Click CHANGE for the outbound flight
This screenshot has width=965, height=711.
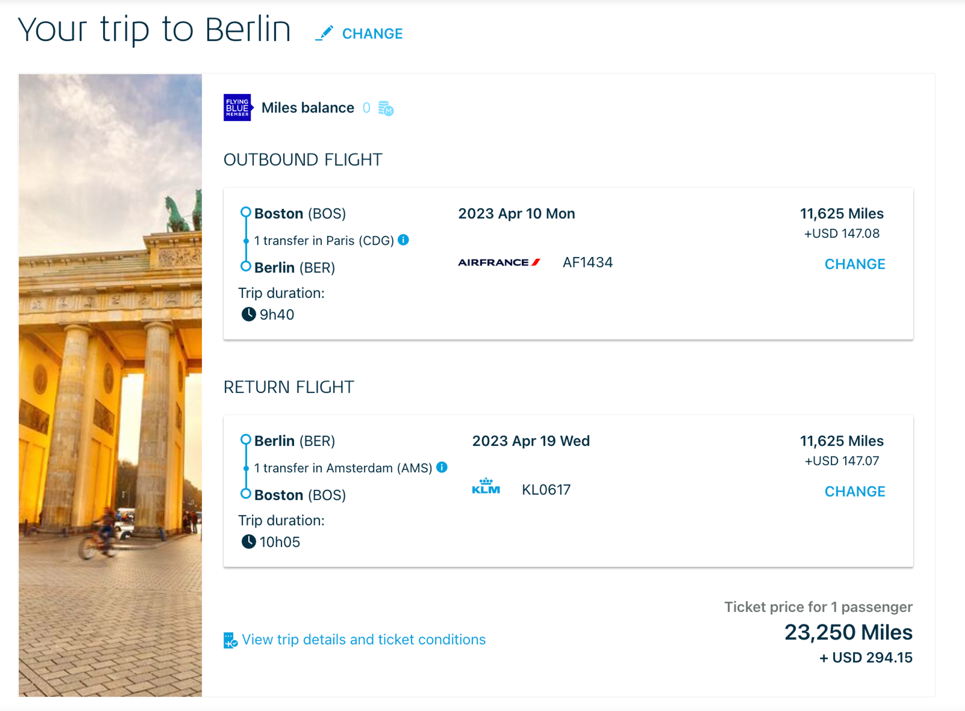pyautogui.click(x=855, y=264)
